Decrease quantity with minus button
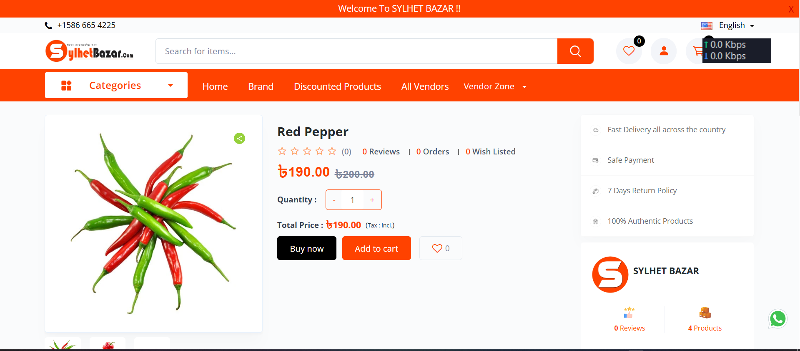This screenshot has height=351, width=800. click(334, 200)
